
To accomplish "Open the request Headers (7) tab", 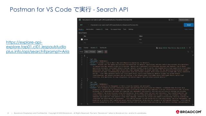I will pos(99,29).
